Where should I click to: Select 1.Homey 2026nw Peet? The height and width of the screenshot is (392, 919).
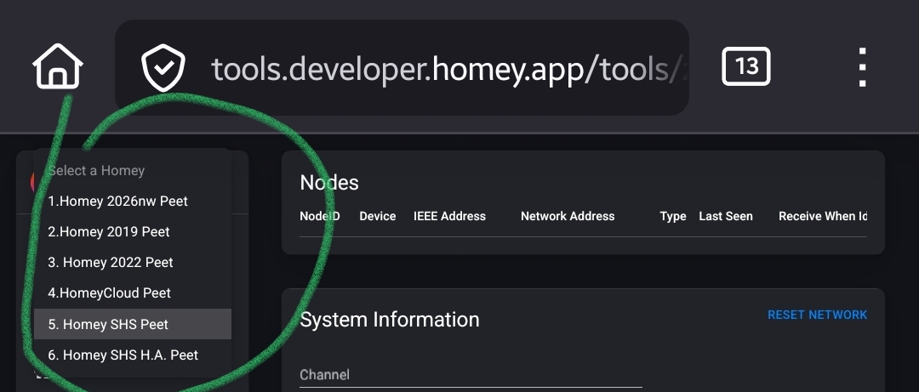click(x=133, y=201)
